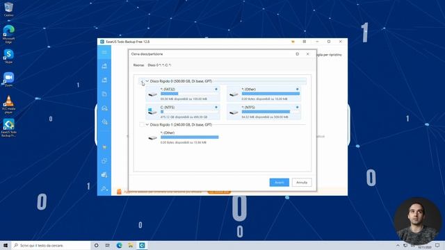Click the FAT32 partition usage bar
This screenshot has width=445, height=250.
pyautogui.click(x=189, y=94)
